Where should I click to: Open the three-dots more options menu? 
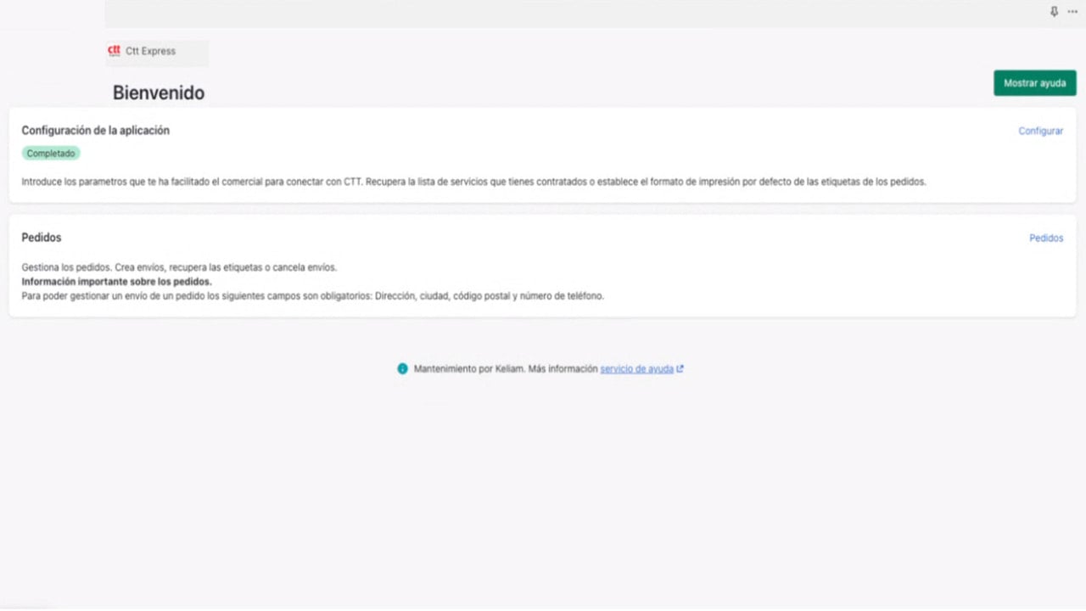click(1072, 12)
